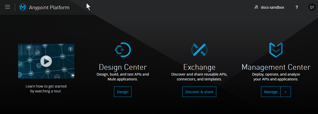Open the docs-sandbox organization switcher
Image resolution: width=318 pixels, height=114 pixels.
tap(269, 7)
